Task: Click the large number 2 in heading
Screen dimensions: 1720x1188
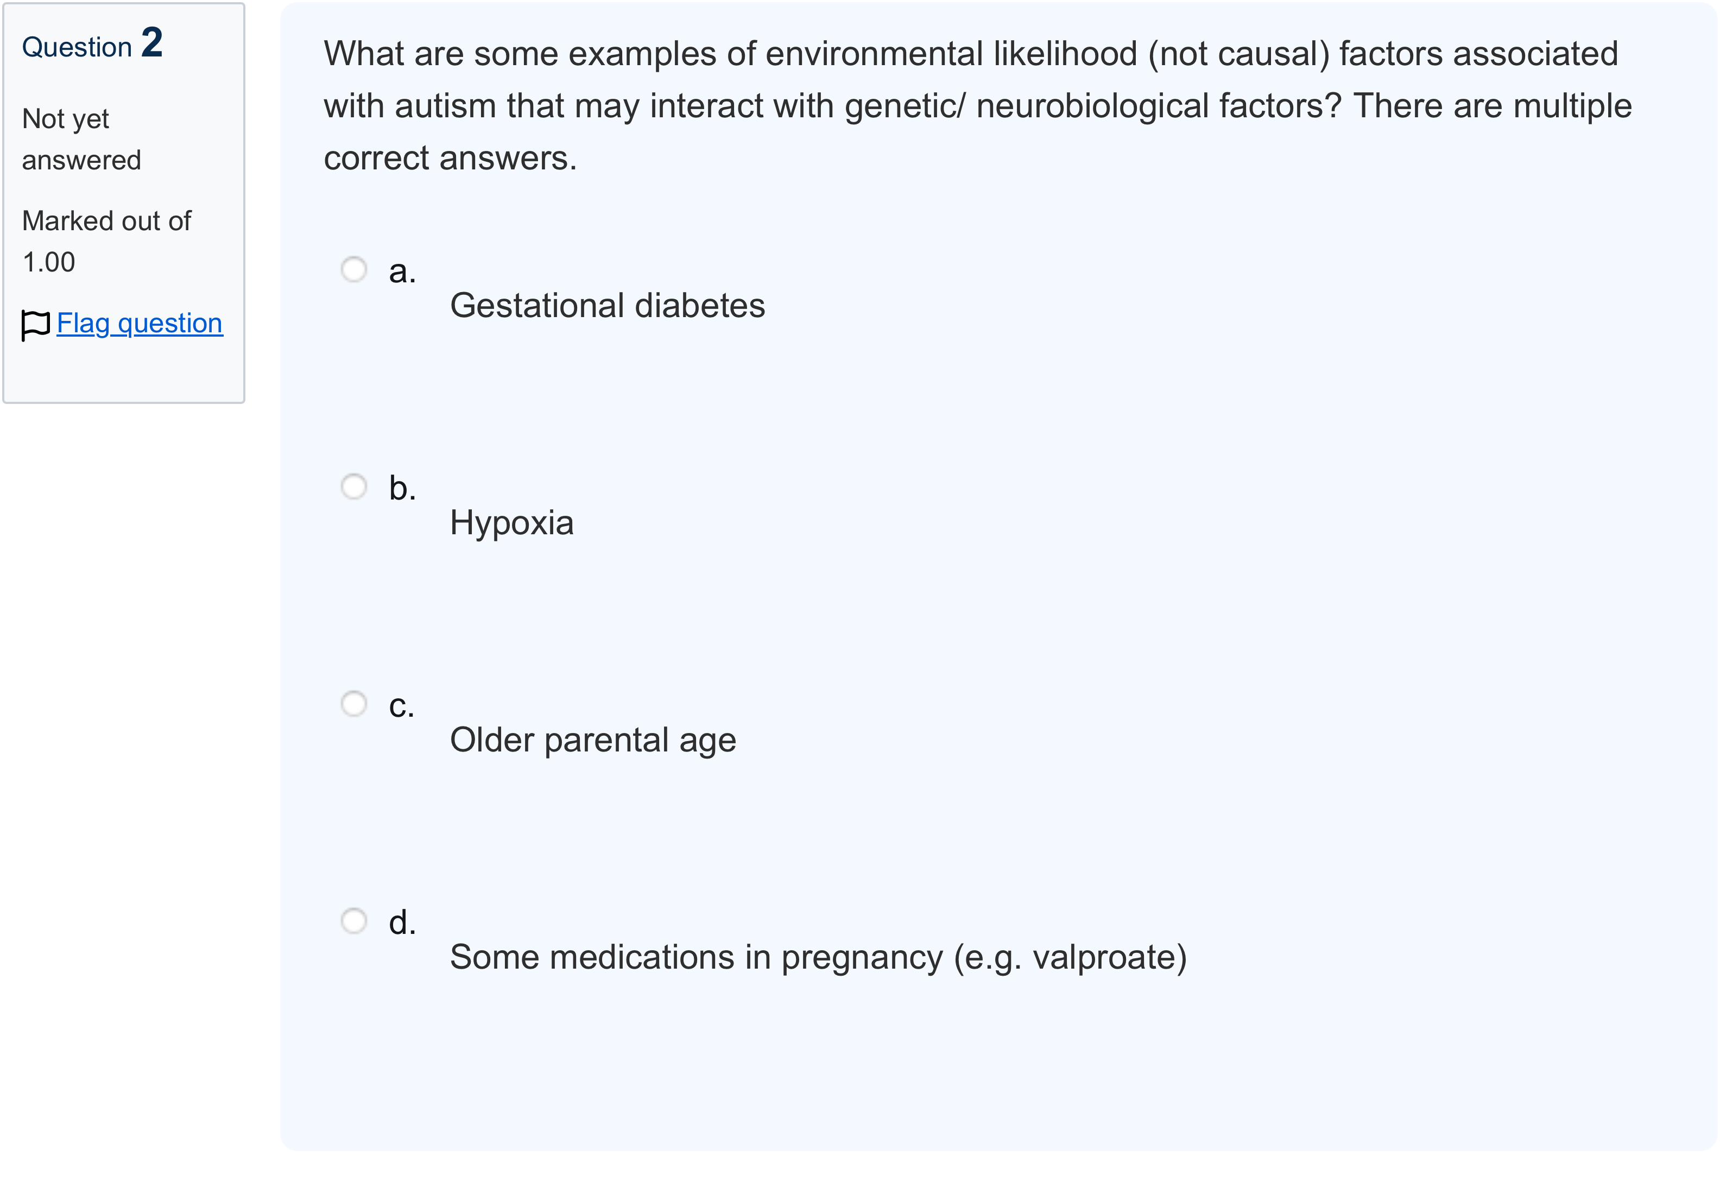Action: pyautogui.click(x=152, y=42)
